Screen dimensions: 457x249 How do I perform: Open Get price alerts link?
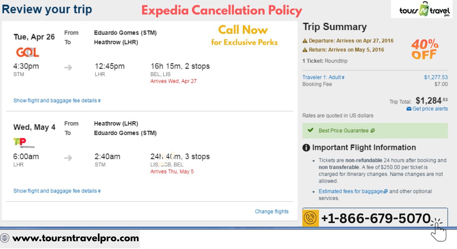(x=430, y=109)
